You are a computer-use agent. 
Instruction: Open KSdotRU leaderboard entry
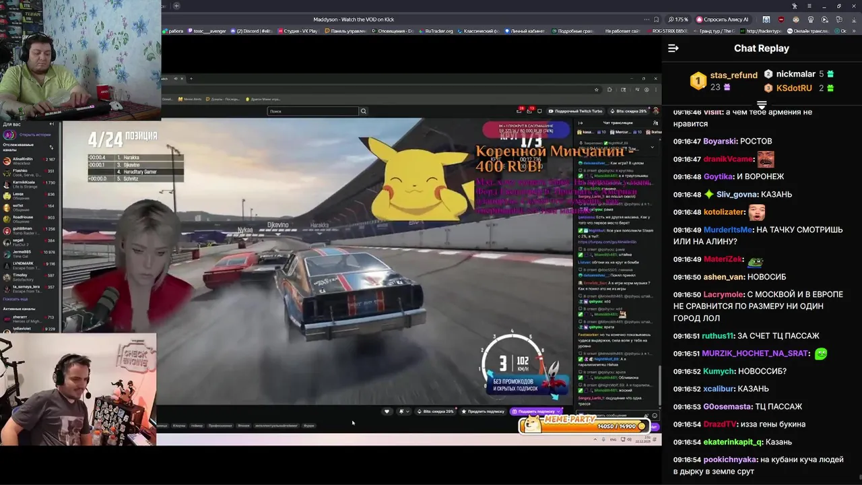pyautogui.click(x=799, y=88)
